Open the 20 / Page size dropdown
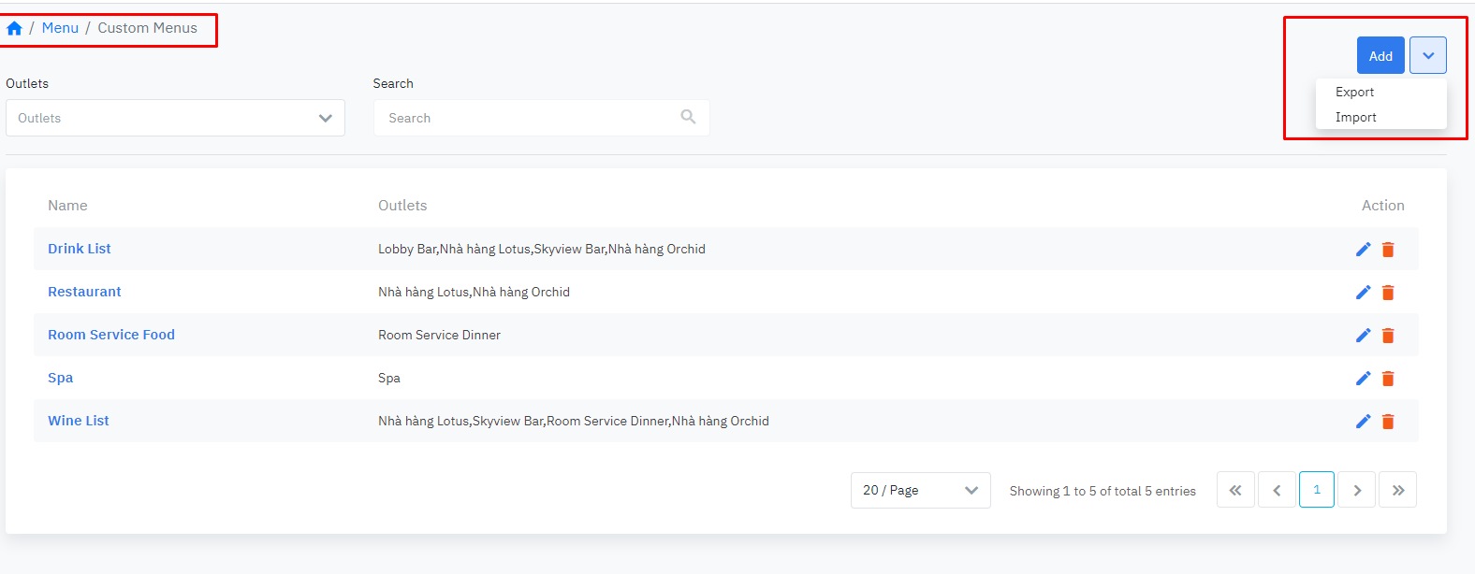1475x574 pixels. pyautogui.click(x=920, y=490)
